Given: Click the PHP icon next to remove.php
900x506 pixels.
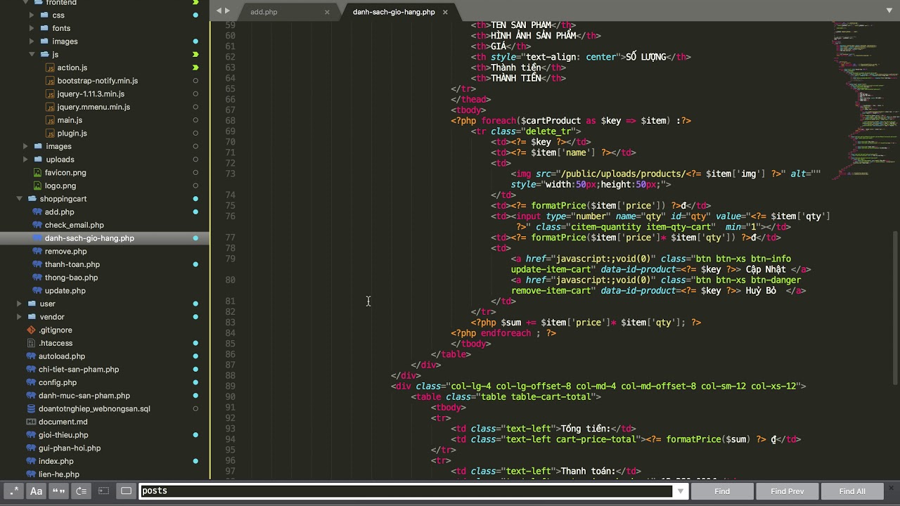Looking at the screenshot, I should coord(37,252).
